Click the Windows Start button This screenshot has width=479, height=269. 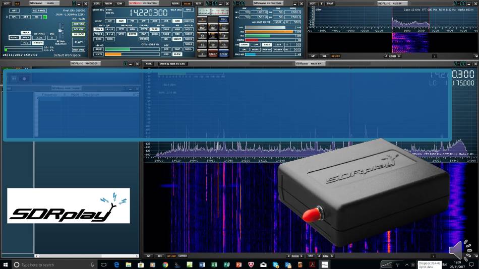point(6,264)
